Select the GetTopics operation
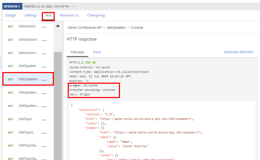This screenshot has width=260, height=160. [26, 132]
